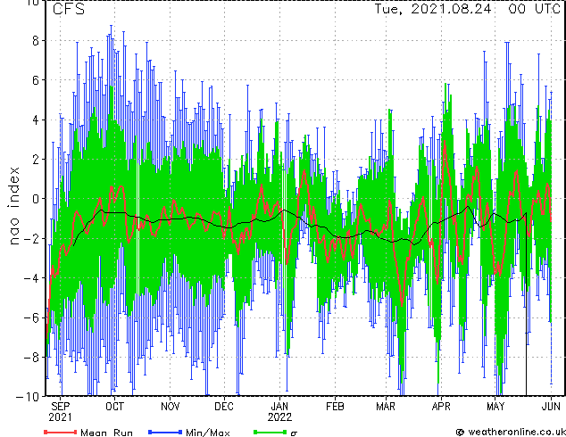The image size is (566, 437).
Task: Click the MAR month label
Action: coord(386,407)
